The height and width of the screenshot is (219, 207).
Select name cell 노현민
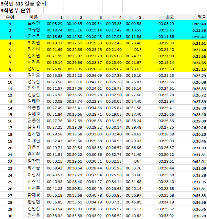pos(34,23)
